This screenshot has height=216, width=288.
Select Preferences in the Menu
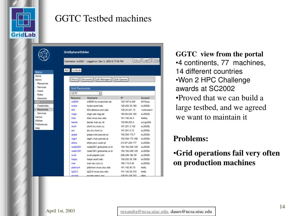click(41, 124)
